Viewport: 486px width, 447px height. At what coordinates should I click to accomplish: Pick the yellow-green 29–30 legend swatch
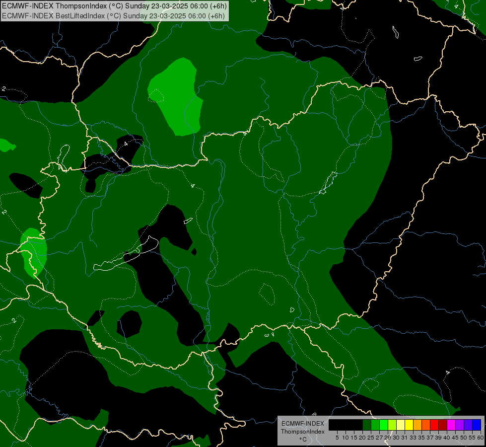tap(392, 425)
